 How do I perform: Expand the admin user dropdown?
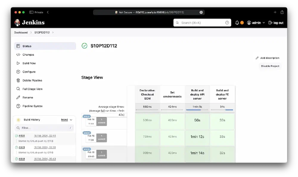263,23
